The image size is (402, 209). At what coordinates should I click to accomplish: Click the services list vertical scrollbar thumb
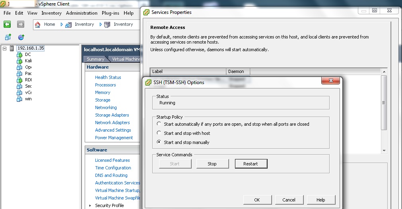[384, 102]
